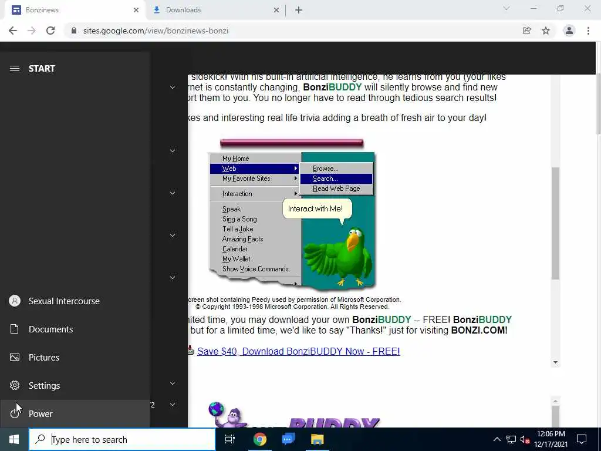Open Chrome profile avatar
Image resolution: width=601 pixels, height=451 pixels.
569,31
